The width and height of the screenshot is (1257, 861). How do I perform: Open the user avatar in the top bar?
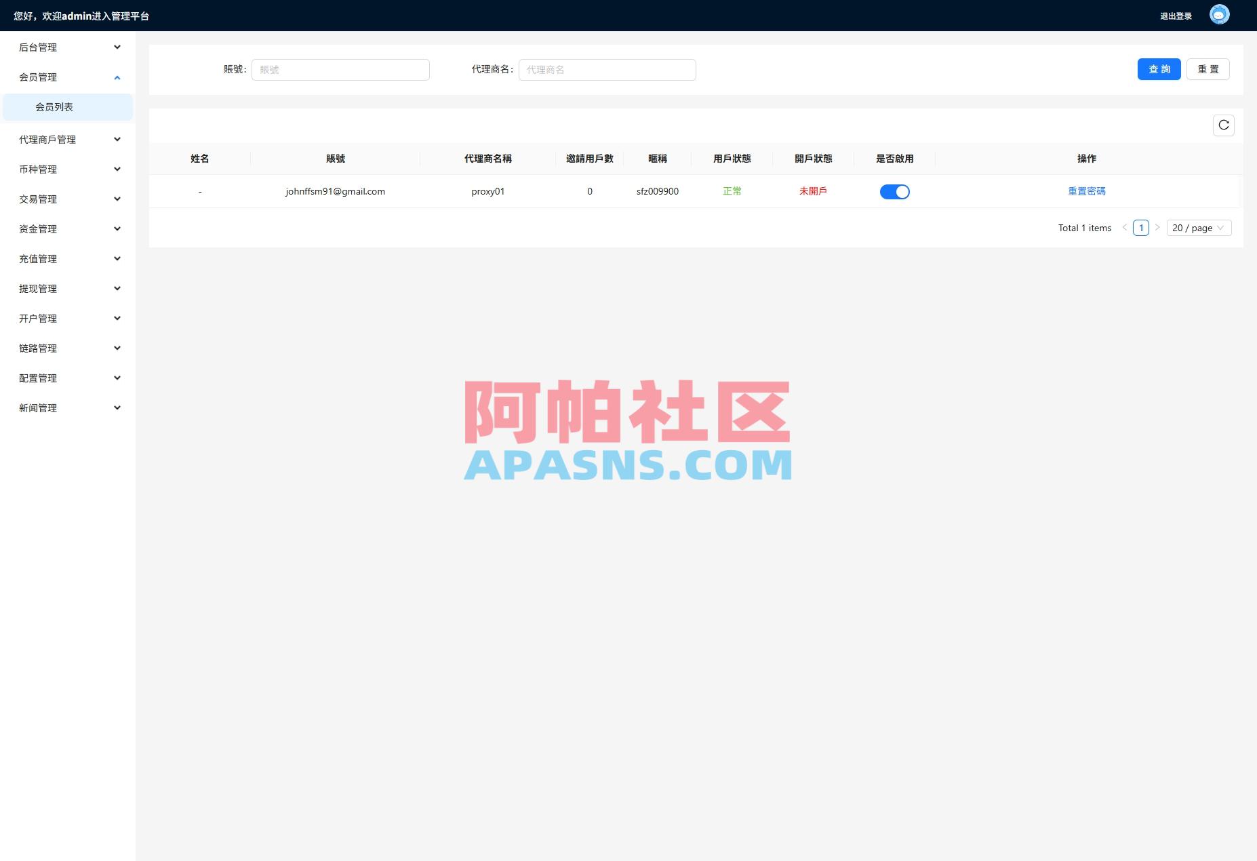1218,14
